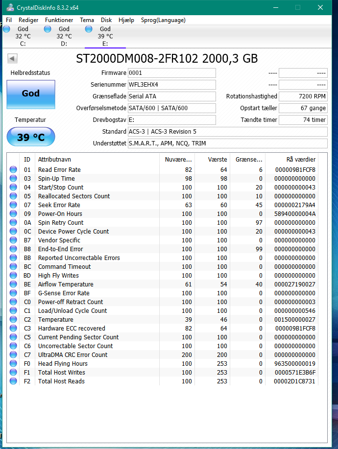
Task: Open the Tema menu
Action: [87, 20]
